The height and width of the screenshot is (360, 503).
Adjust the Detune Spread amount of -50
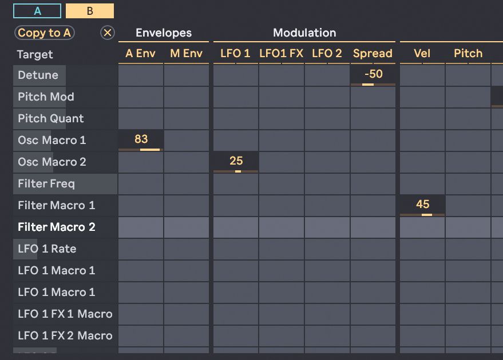[373, 75]
